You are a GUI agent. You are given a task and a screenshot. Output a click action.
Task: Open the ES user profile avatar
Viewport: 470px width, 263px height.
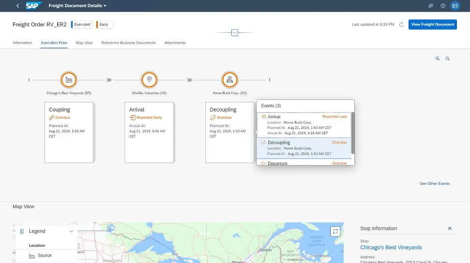point(455,6)
